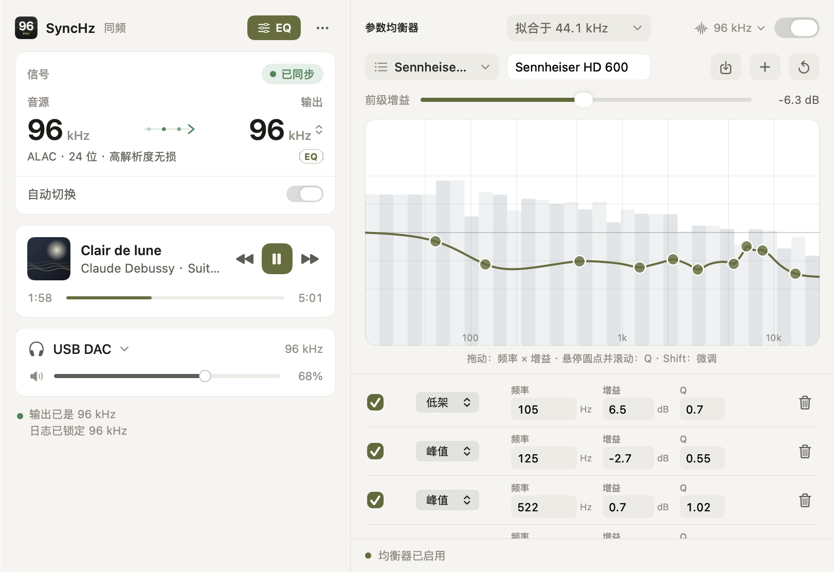Click the synced (已同步) status badge

point(293,74)
